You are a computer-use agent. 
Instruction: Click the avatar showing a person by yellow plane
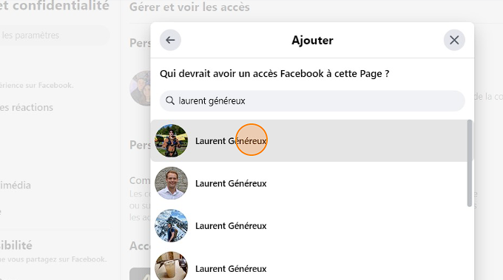tap(172, 140)
